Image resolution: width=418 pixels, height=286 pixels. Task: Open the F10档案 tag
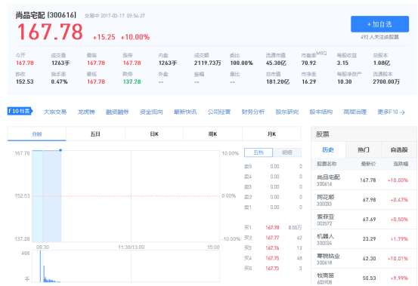pos(20,111)
